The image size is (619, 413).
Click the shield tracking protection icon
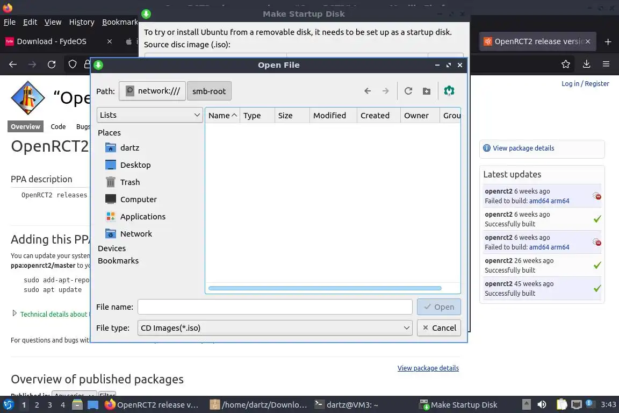pyautogui.click(x=73, y=64)
